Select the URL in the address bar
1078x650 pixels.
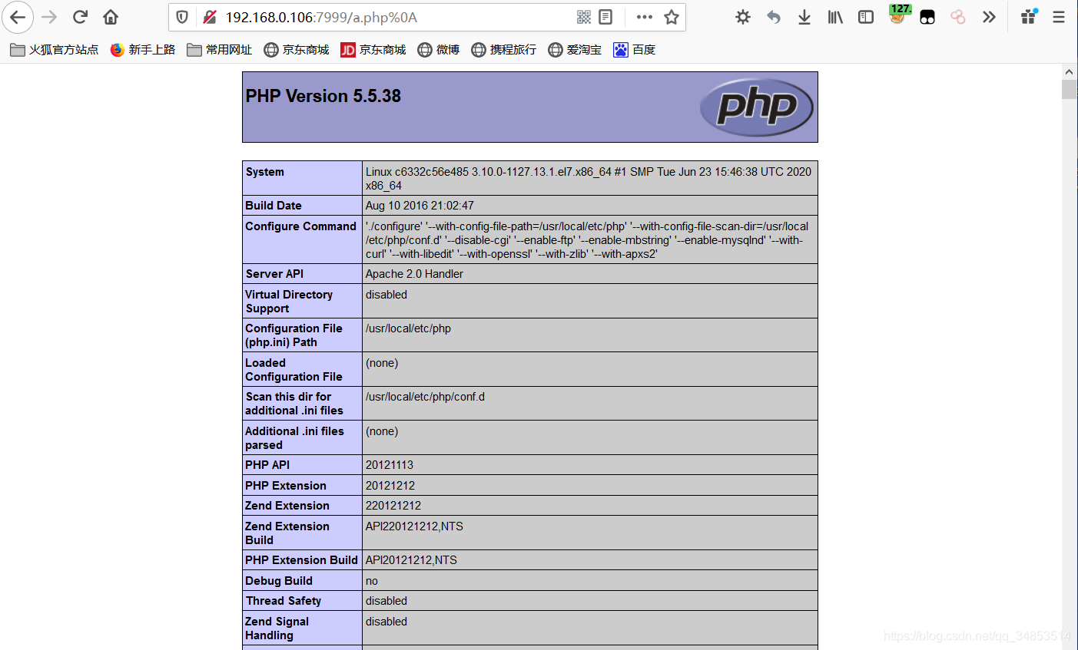point(321,17)
